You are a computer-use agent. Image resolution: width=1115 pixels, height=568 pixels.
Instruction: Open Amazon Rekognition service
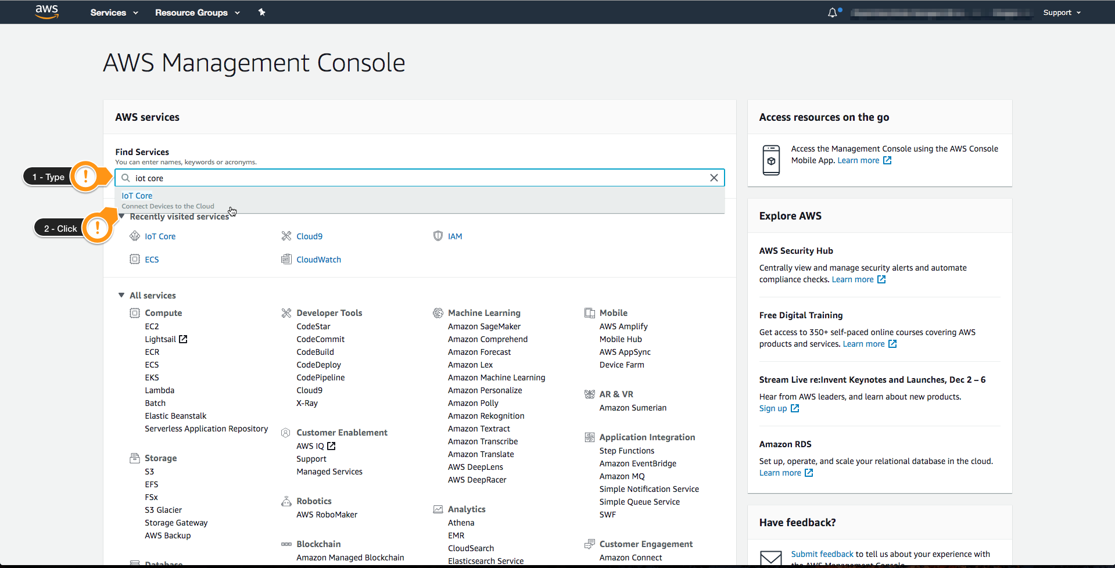coord(486,416)
